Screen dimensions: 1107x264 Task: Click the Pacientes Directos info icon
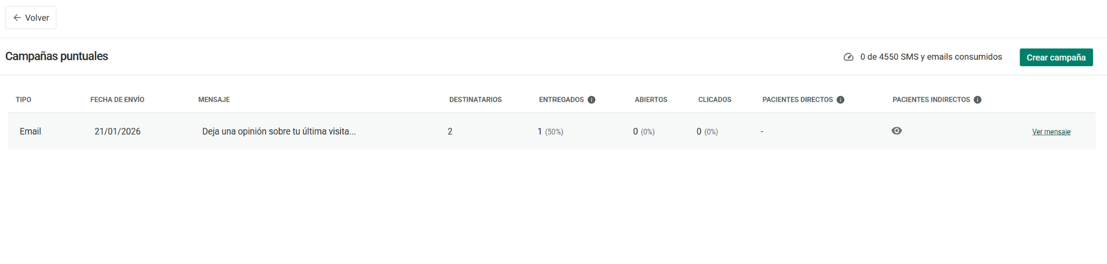point(841,100)
